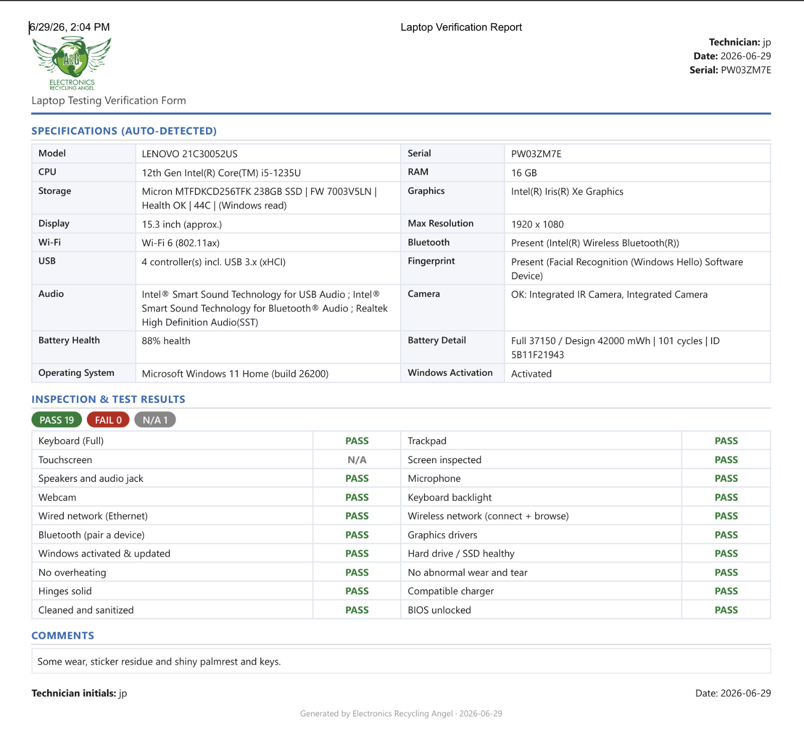
Task: Click the 'INSPECTION & TEST RESULTS' section heading
Action: [x=109, y=399]
